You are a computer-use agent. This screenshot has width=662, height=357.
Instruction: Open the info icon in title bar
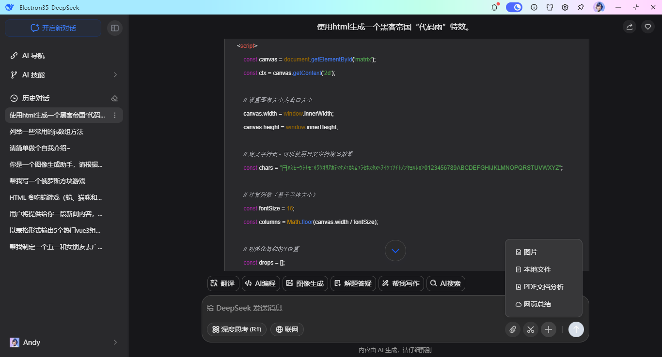(x=534, y=7)
